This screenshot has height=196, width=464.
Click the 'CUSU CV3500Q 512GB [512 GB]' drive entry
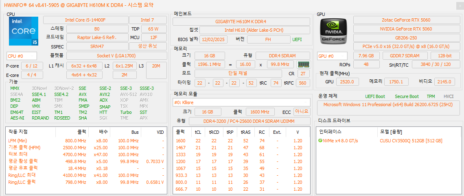click(411, 141)
